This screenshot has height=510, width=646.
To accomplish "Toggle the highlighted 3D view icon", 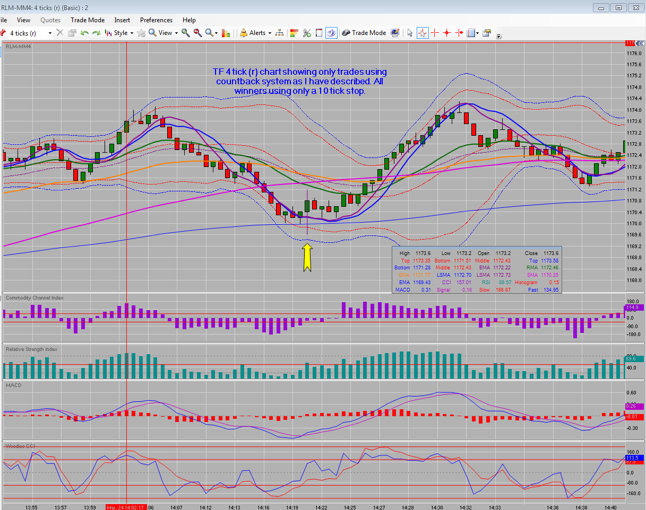I will (331, 33).
